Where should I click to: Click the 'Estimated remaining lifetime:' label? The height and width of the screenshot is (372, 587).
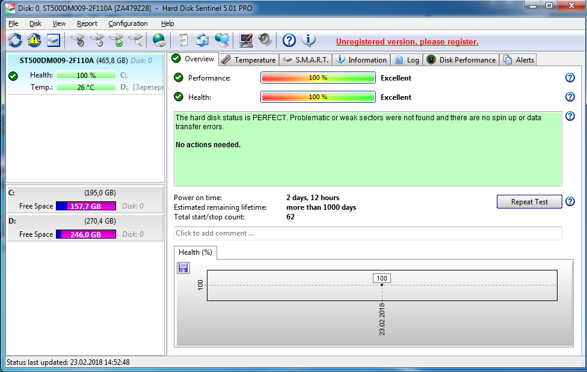(x=221, y=207)
